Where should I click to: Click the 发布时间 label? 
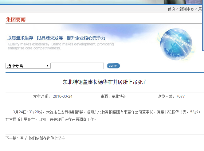(41, 96)
